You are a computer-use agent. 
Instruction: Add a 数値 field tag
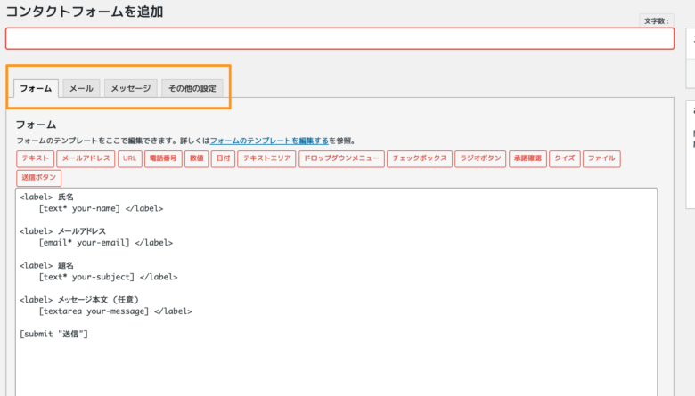[x=196, y=158]
